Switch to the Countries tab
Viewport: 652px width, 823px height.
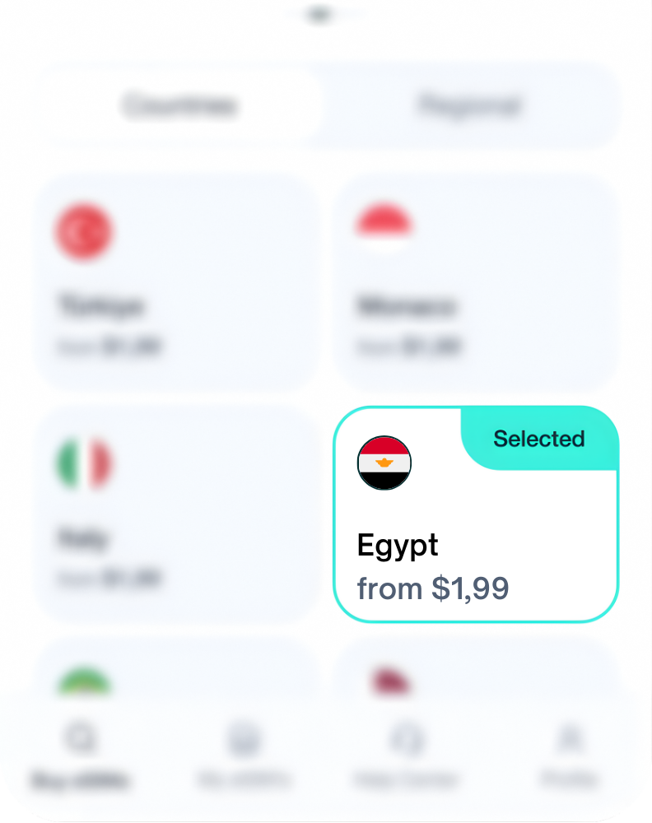click(x=179, y=106)
